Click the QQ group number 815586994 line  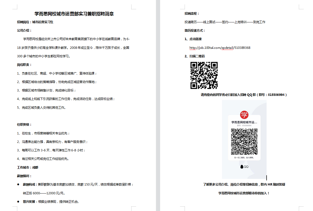244,95
